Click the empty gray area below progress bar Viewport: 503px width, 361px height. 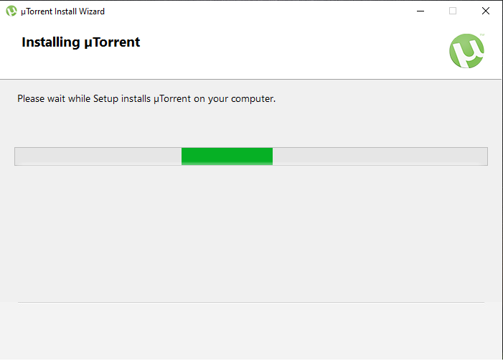click(x=251, y=234)
